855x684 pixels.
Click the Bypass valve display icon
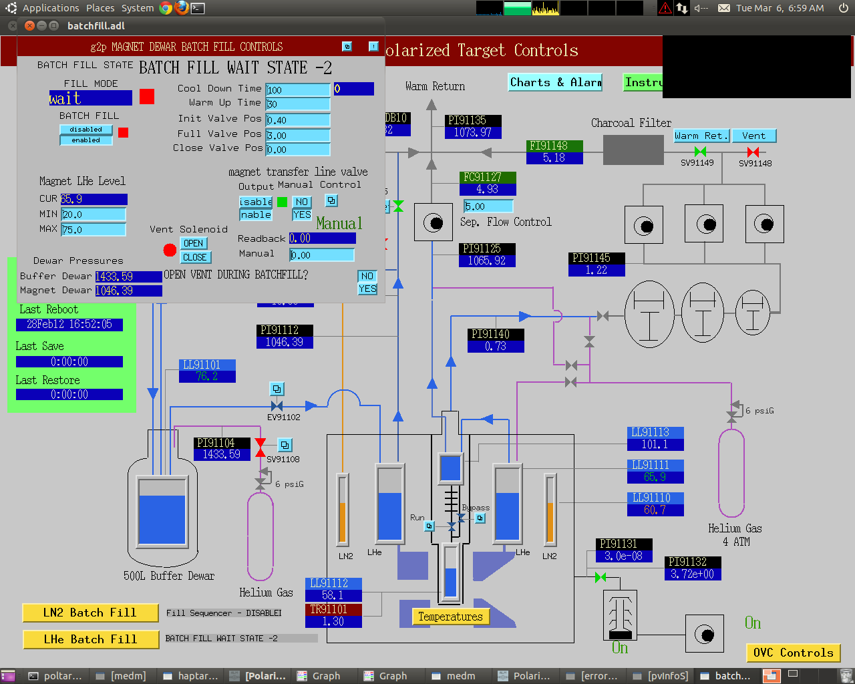click(480, 518)
